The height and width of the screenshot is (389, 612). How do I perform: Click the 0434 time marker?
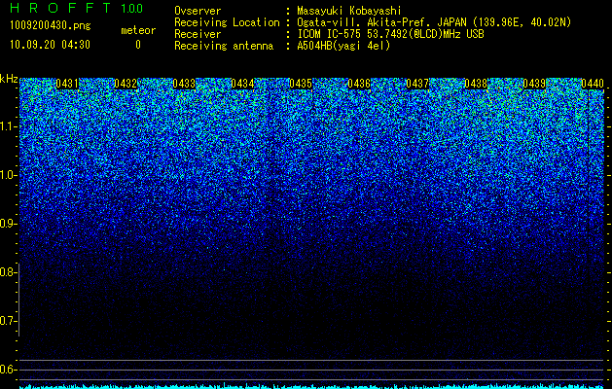click(242, 84)
